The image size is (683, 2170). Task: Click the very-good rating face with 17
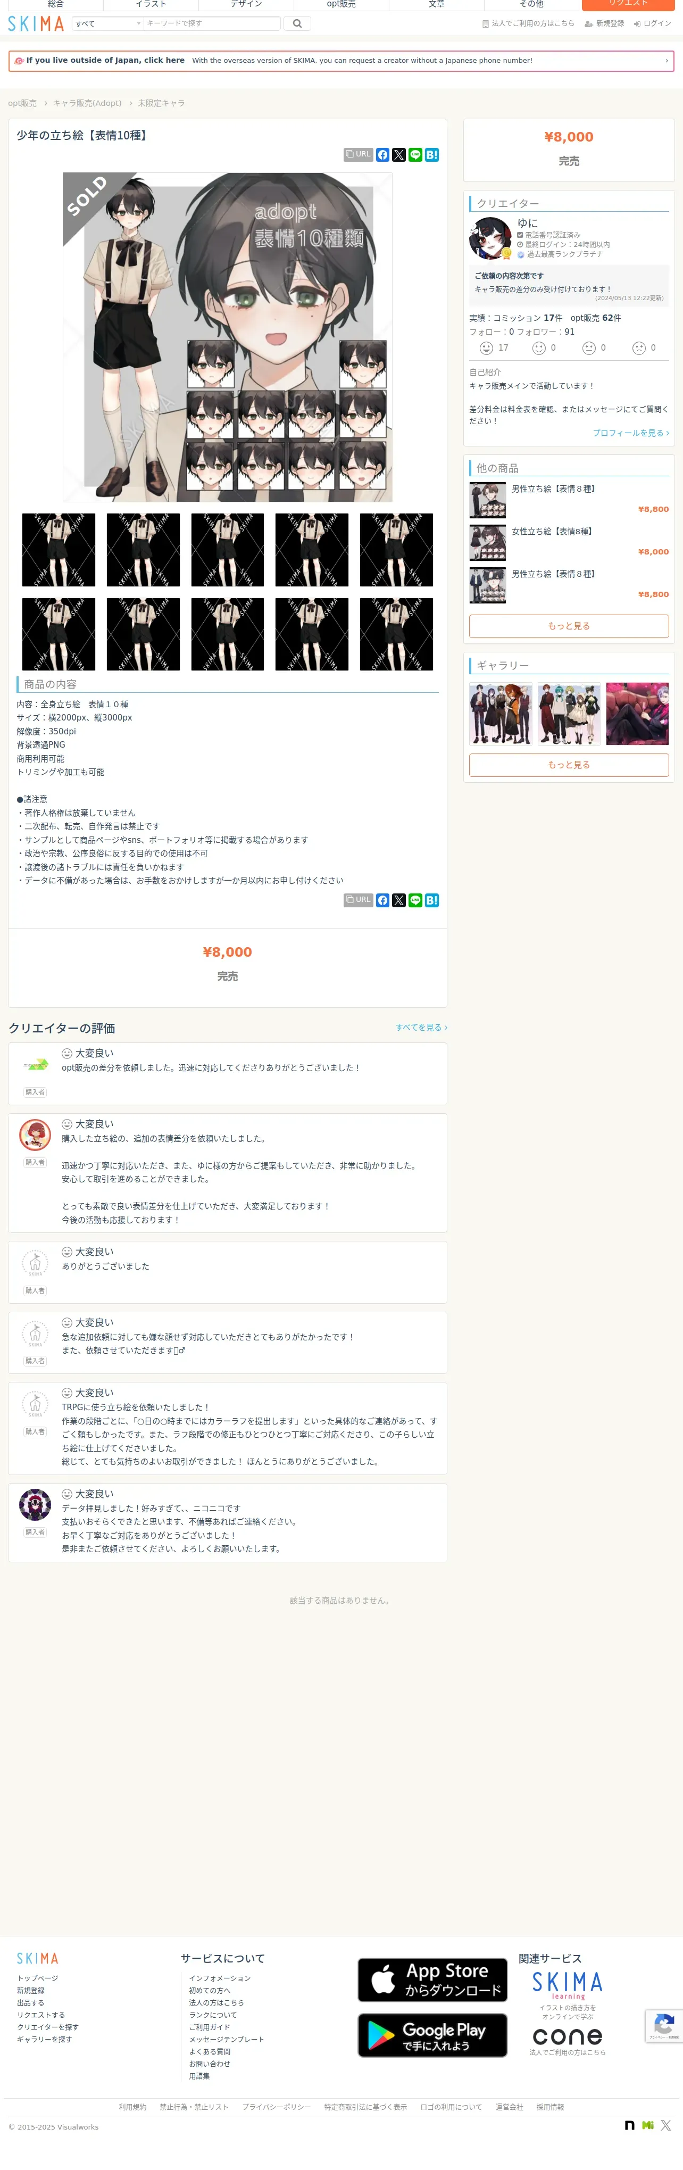click(486, 348)
